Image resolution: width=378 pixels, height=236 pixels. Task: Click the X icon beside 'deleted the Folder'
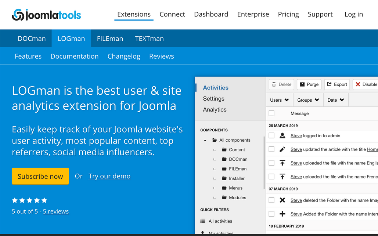click(x=282, y=200)
